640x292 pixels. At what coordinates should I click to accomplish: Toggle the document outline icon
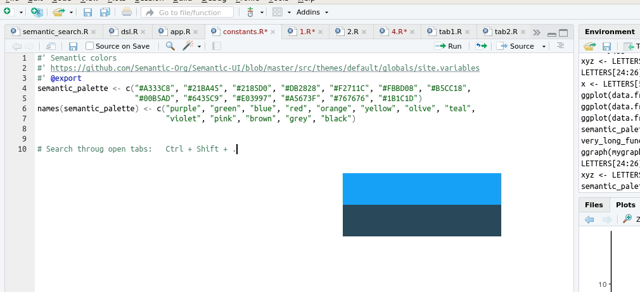pyautogui.click(x=560, y=46)
